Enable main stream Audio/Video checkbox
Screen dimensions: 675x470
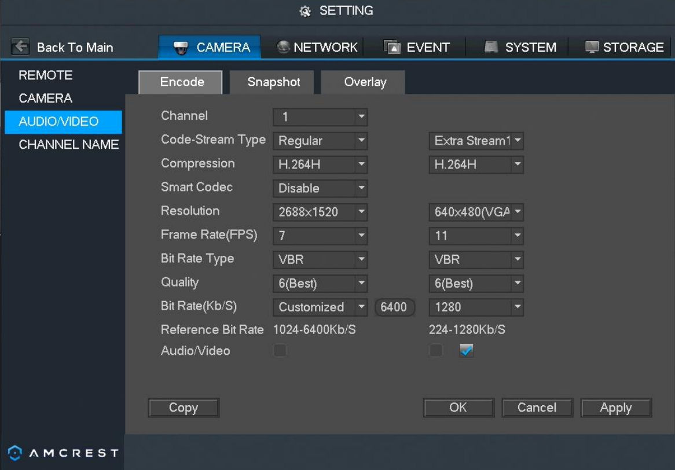[280, 350]
